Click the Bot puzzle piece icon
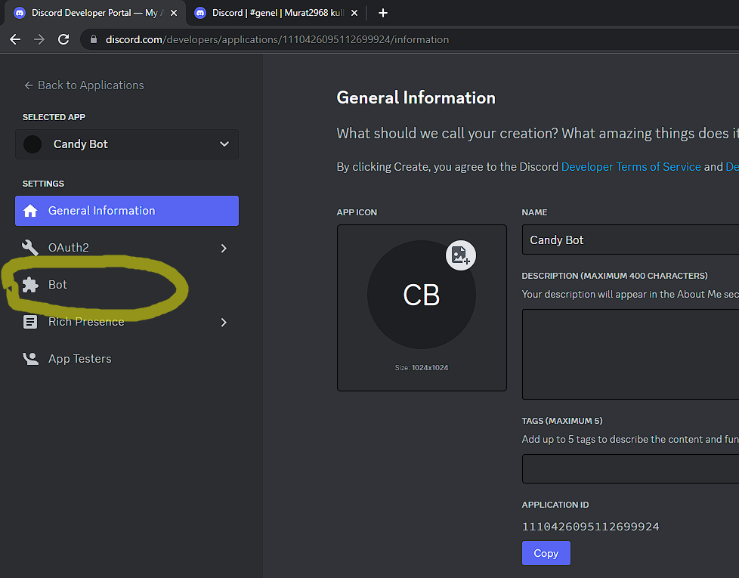Viewport: 739px width, 578px height. point(30,285)
